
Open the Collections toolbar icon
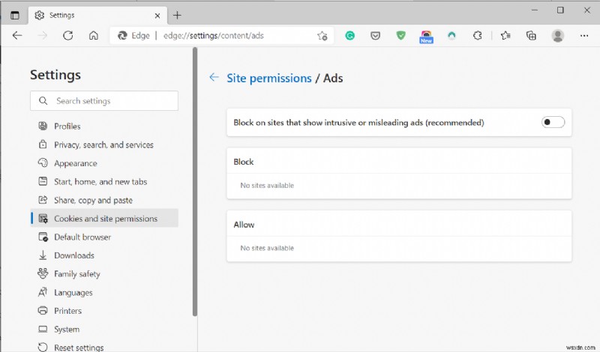(x=532, y=35)
